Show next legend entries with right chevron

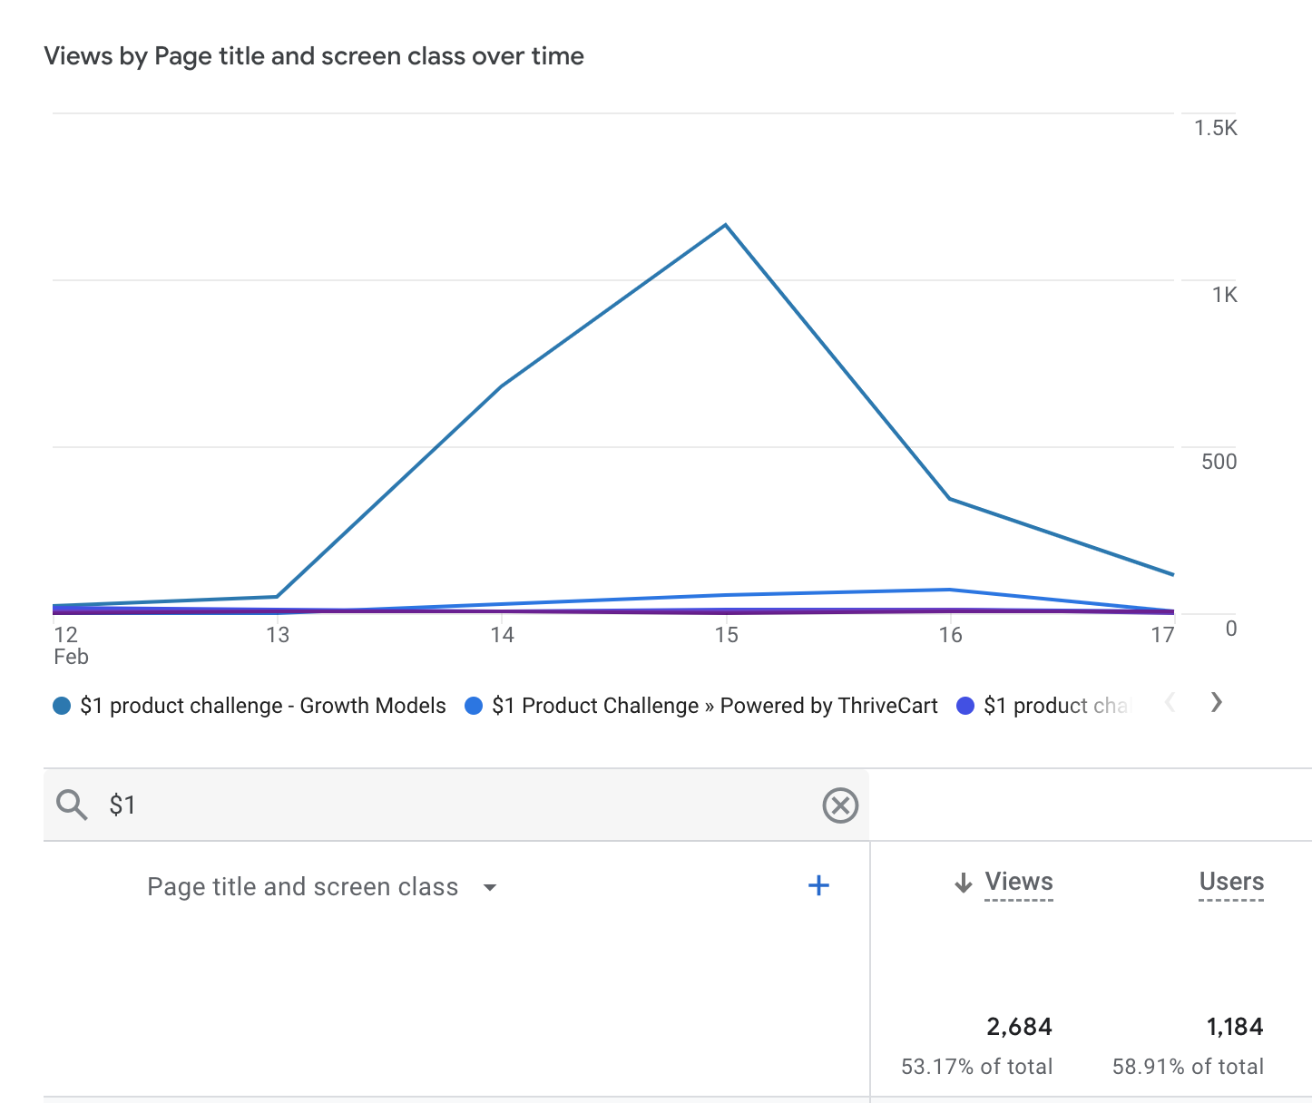tap(1217, 702)
